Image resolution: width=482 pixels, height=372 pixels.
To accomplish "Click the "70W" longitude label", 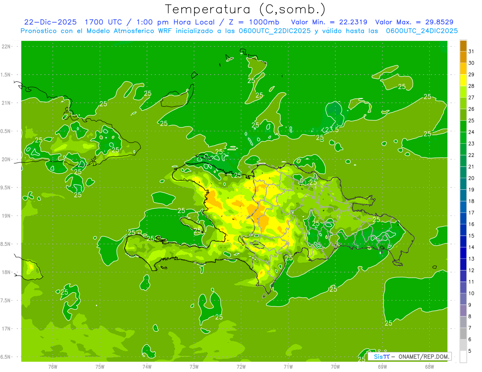I will point(335,367).
